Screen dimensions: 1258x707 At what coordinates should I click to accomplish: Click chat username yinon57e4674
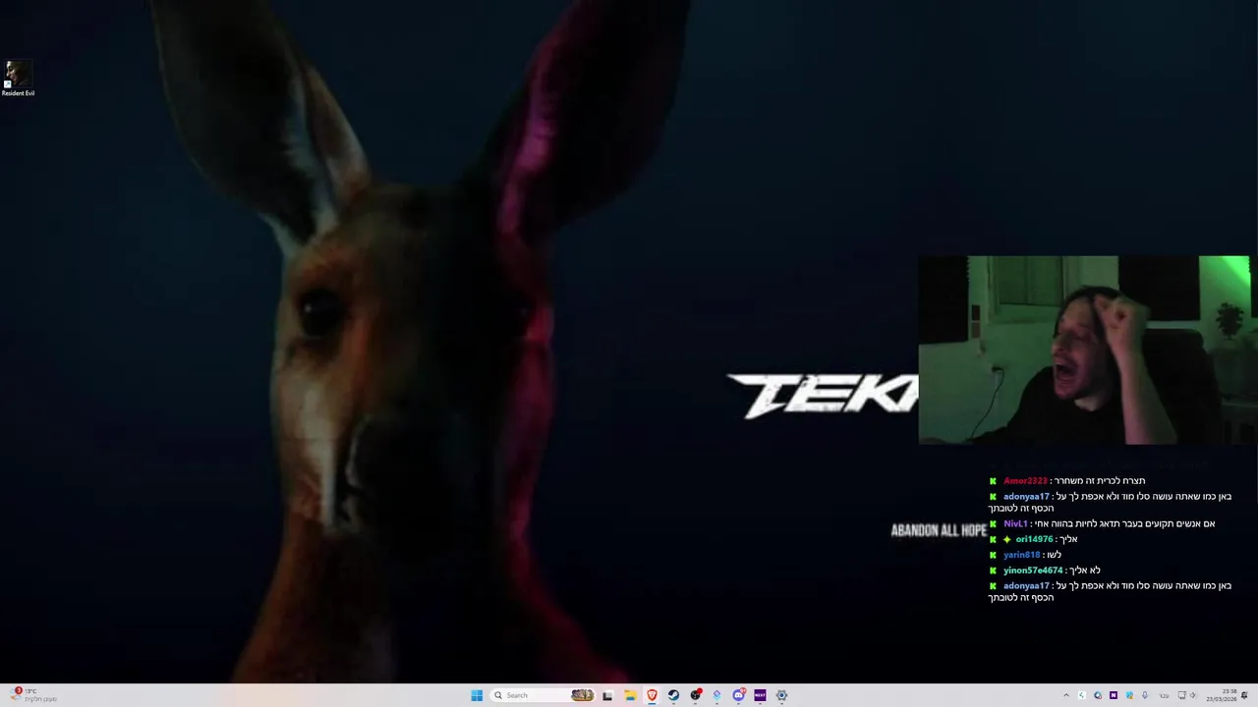point(1033,571)
